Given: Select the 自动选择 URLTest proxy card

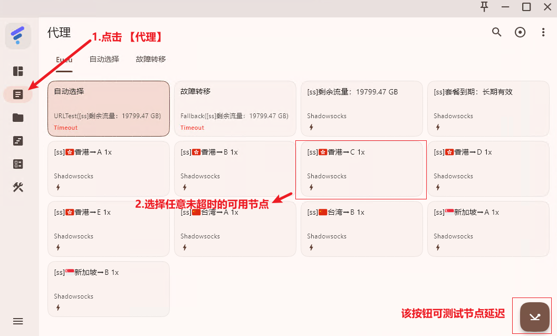Looking at the screenshot, I should pos(109,109).
